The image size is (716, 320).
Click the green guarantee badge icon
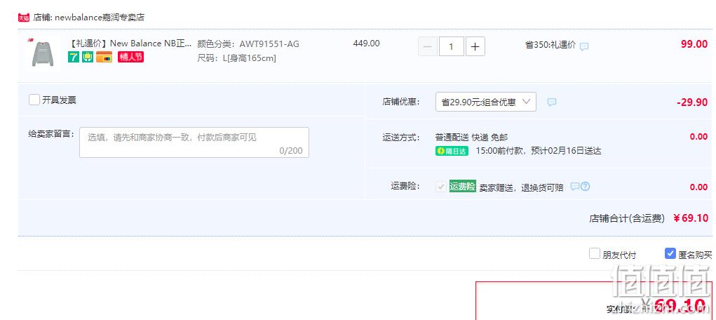88,57
